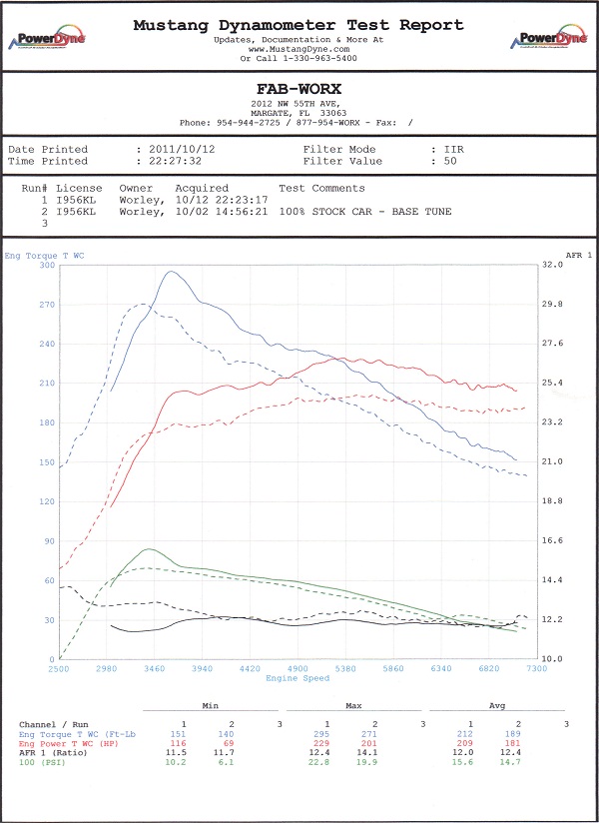Click the 3460 engine speed tick
The height and width of the screenshot is (823, 599).
click(x=154, y=669)
